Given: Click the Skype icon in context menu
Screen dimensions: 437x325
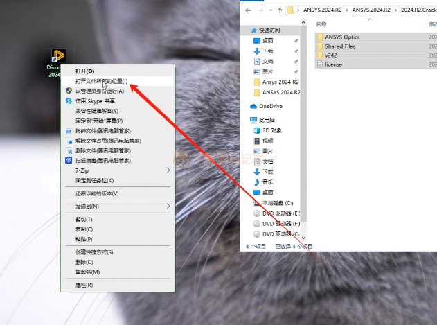Looking at the screenshot, I should coord(69,101).
